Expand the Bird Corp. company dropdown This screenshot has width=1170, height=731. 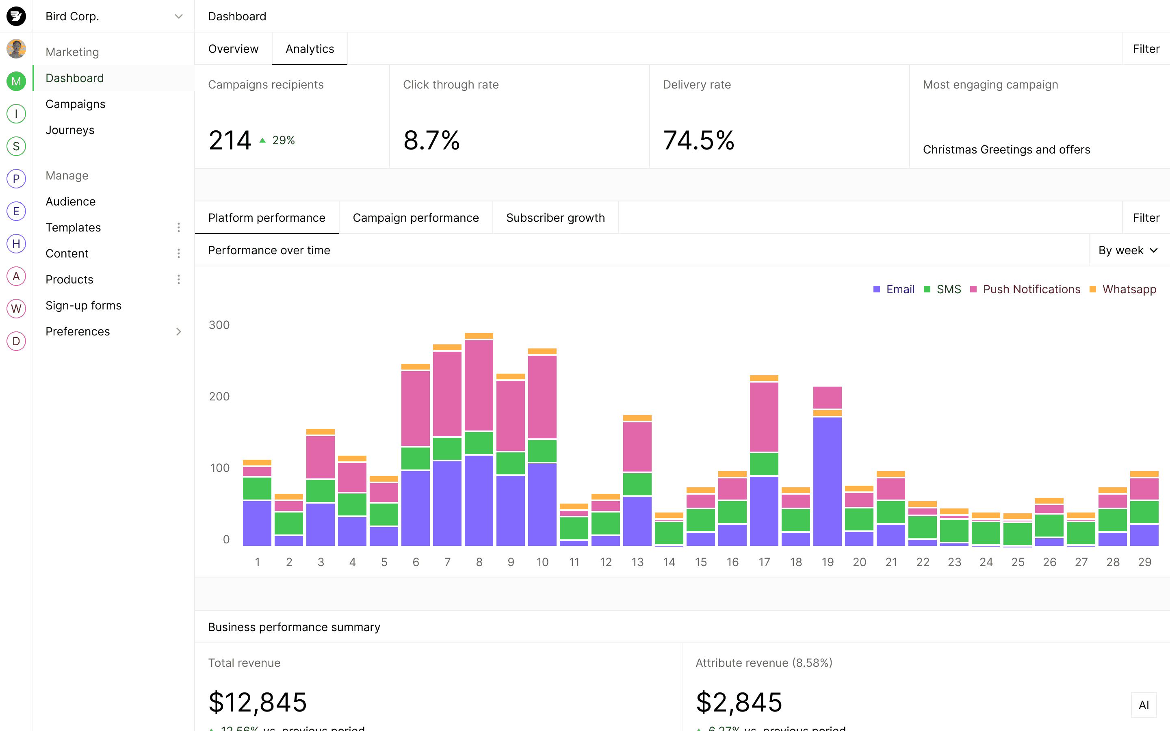coord(179,15)
